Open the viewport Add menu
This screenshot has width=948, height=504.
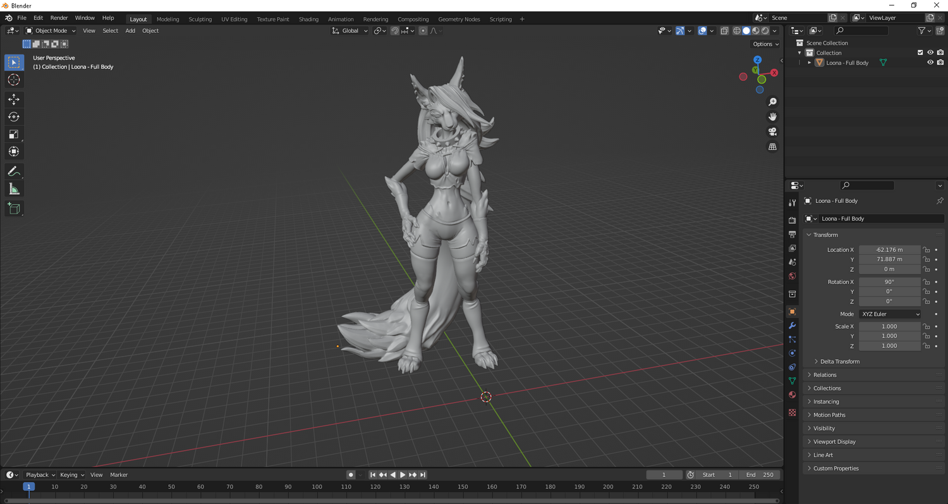click(130, 30)
